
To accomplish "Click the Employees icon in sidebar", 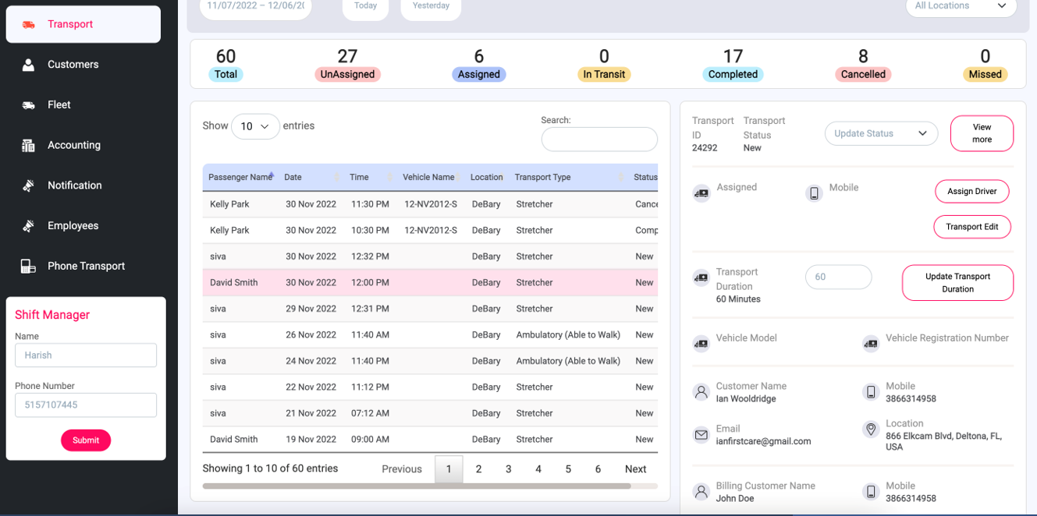I will pyautogui.click(x=28, y=226).
